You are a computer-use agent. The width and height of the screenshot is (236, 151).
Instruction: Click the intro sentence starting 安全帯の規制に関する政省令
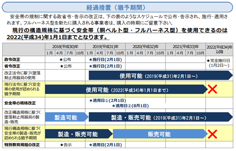coord(117,19)
